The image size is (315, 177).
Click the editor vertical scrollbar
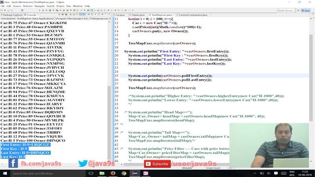[311, 78]
